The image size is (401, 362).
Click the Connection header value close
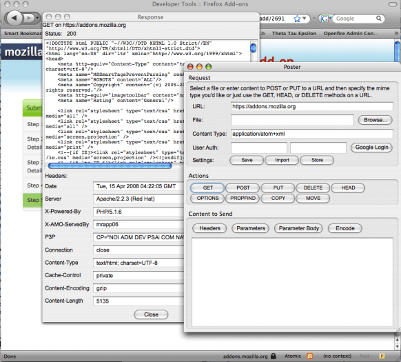[x=138, y=250]
